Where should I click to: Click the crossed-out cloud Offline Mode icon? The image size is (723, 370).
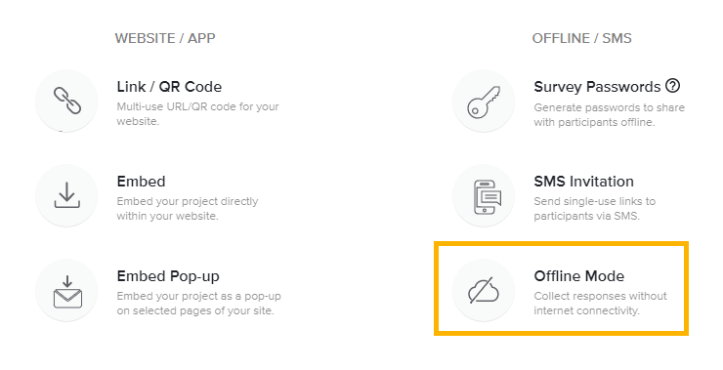[483, 290]
